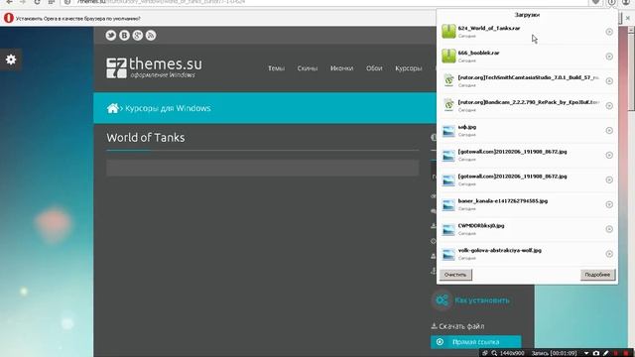This screenshot has height=357, width=635.
Task: Click action icon beside 624_World_of_Tanks.rar
Action: click(x=609, y=32)
